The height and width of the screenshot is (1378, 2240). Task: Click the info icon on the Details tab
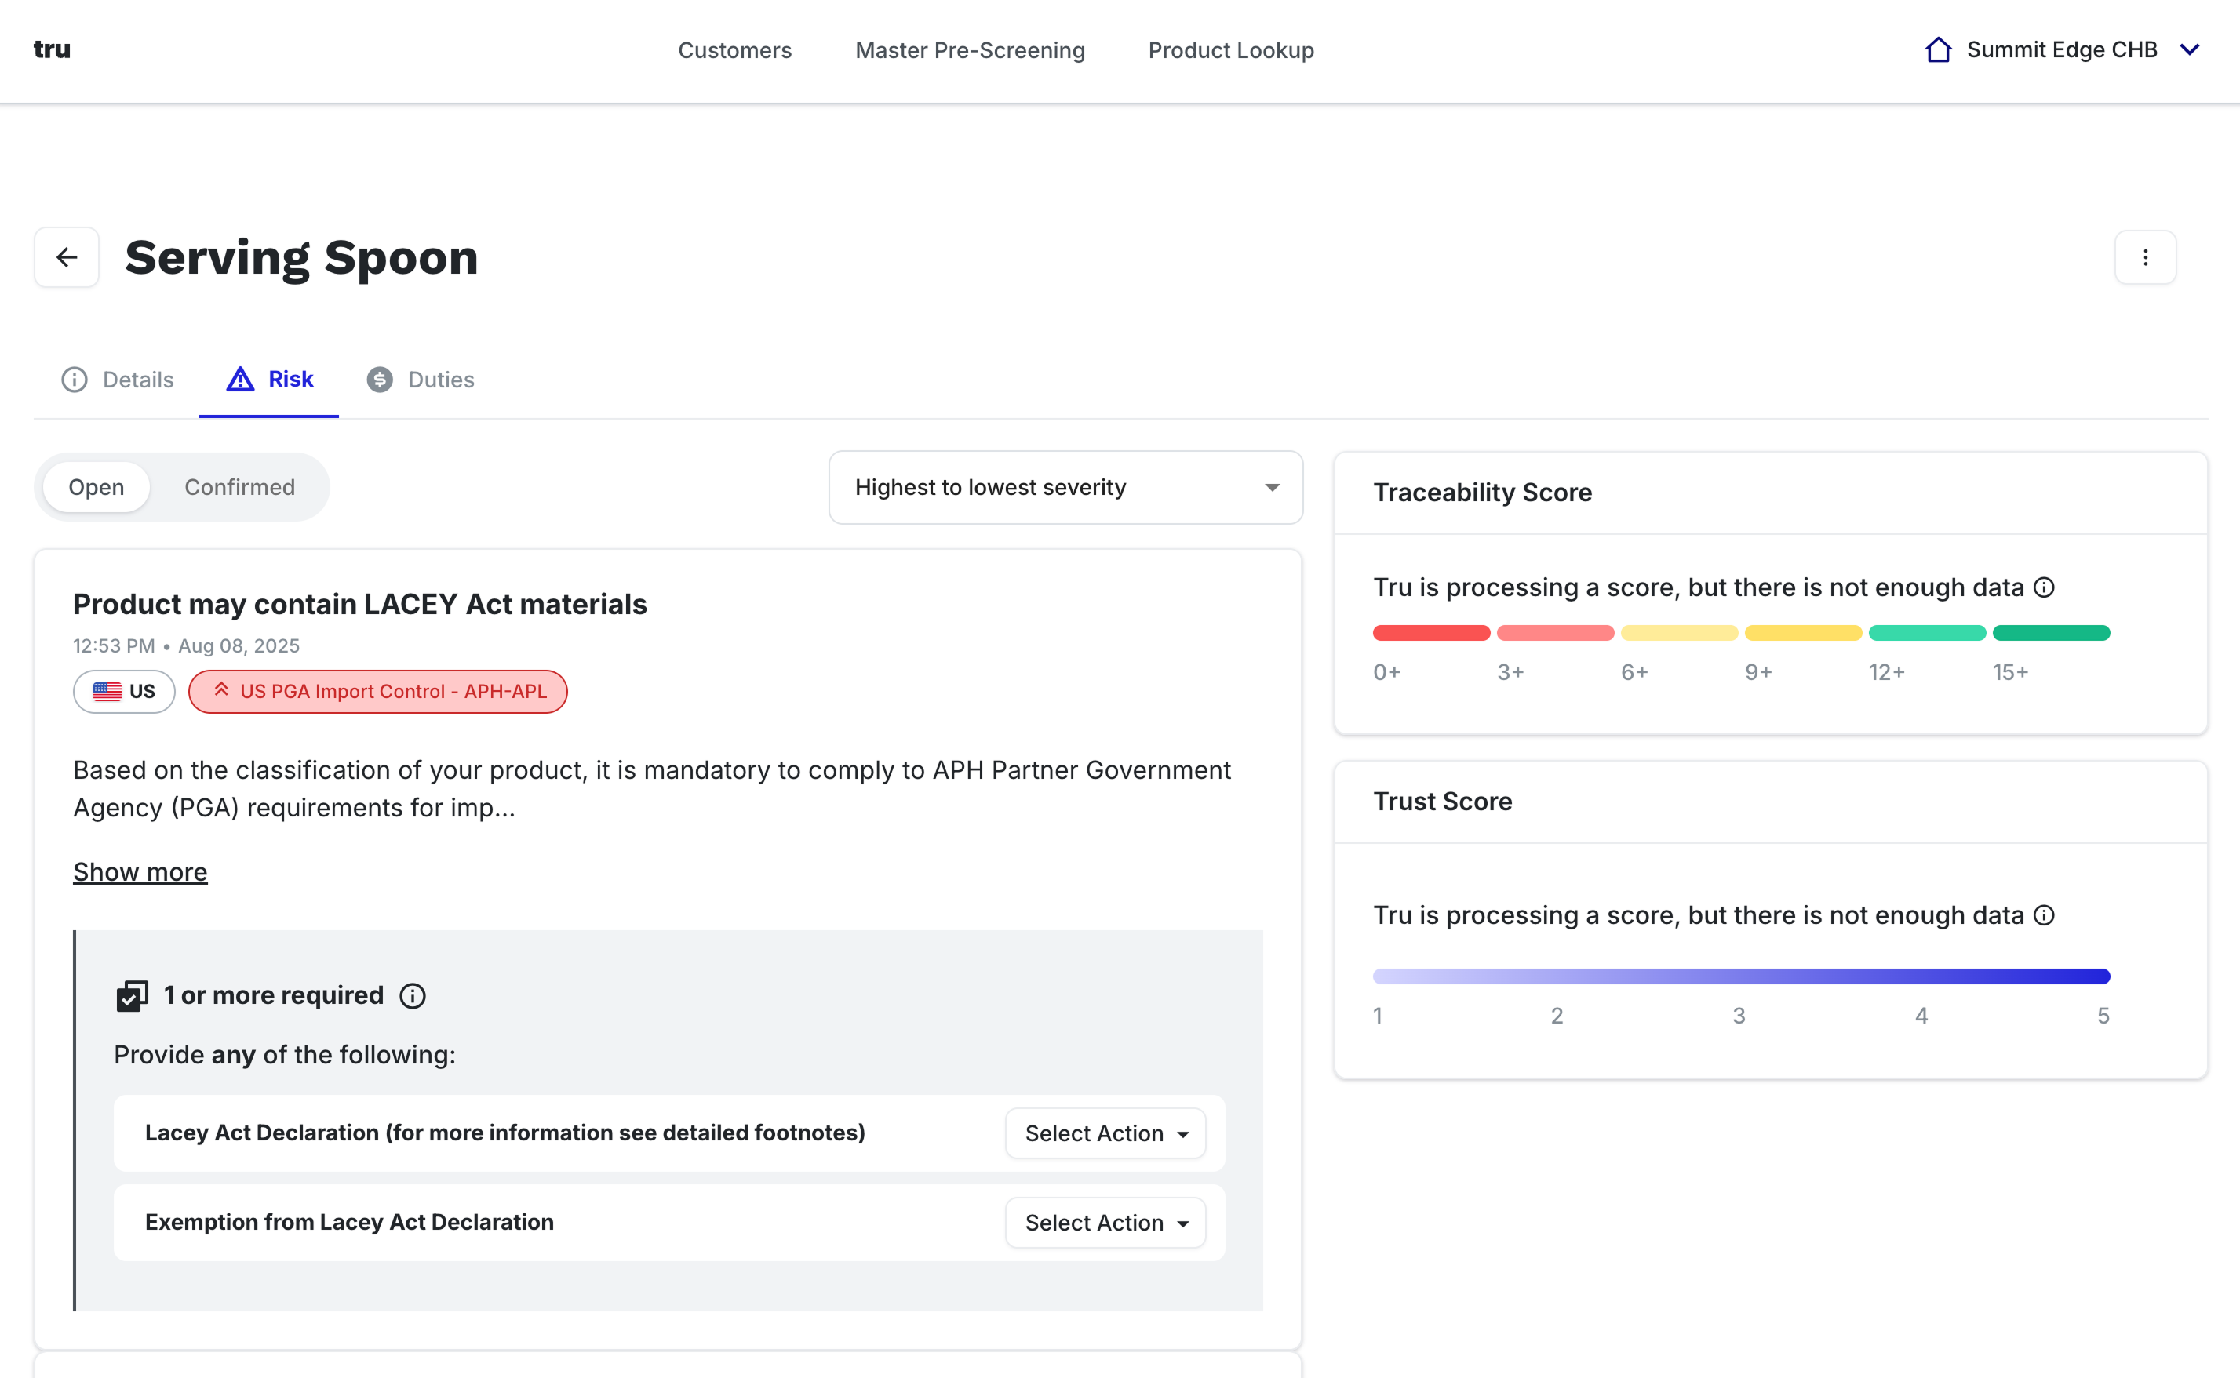click(74, 379)
